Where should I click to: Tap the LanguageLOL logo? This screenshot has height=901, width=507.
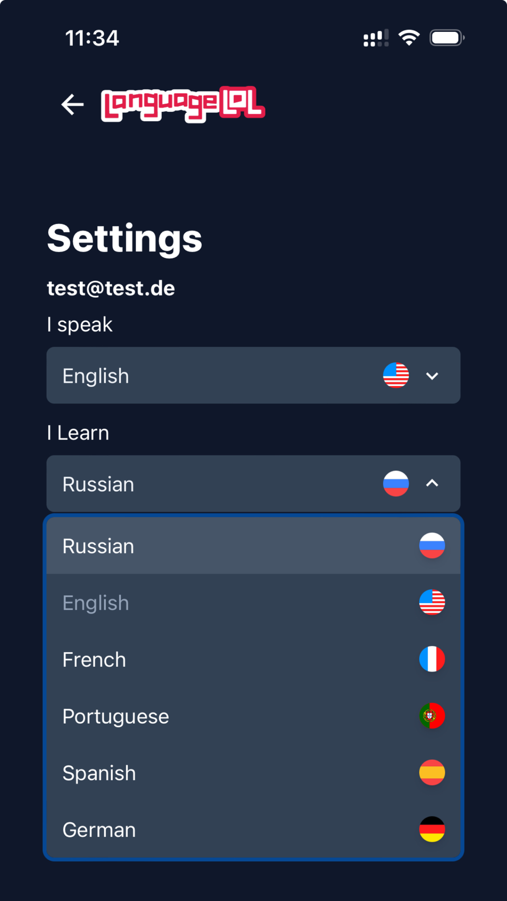pos(183,104)
